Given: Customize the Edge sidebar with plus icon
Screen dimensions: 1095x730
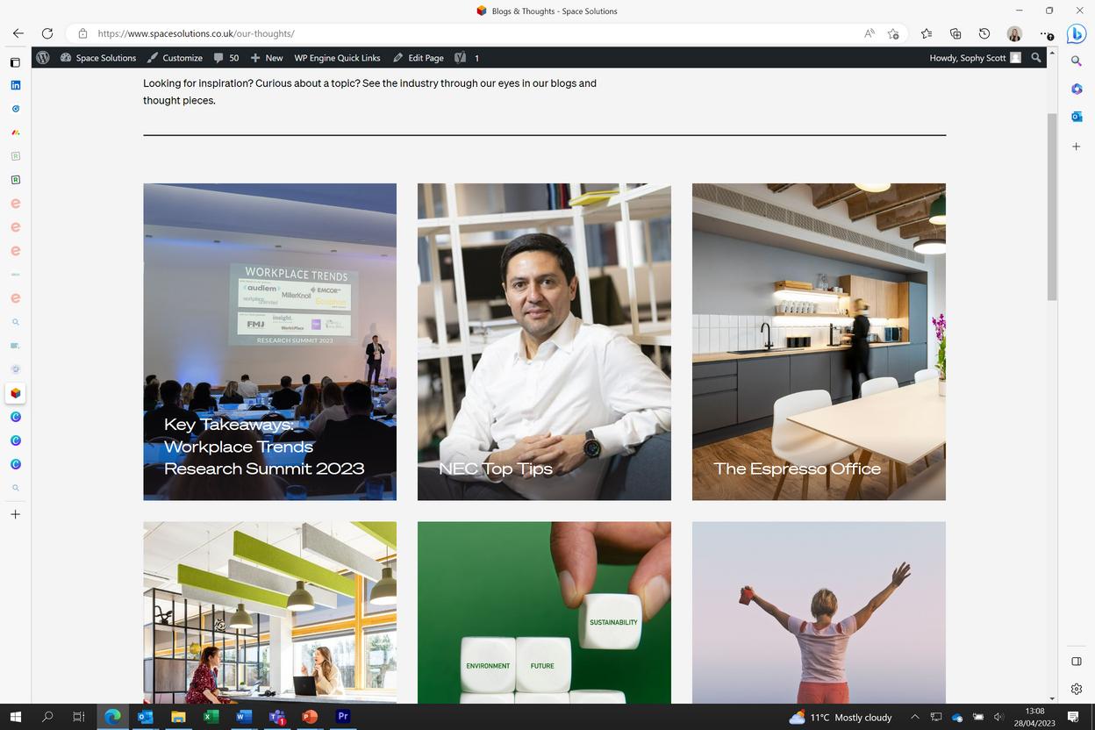Looking at the screenshot, I should [x=1077, y=147].
